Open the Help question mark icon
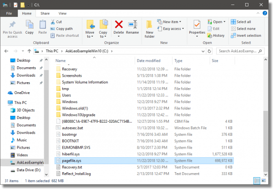 (265, 13)
